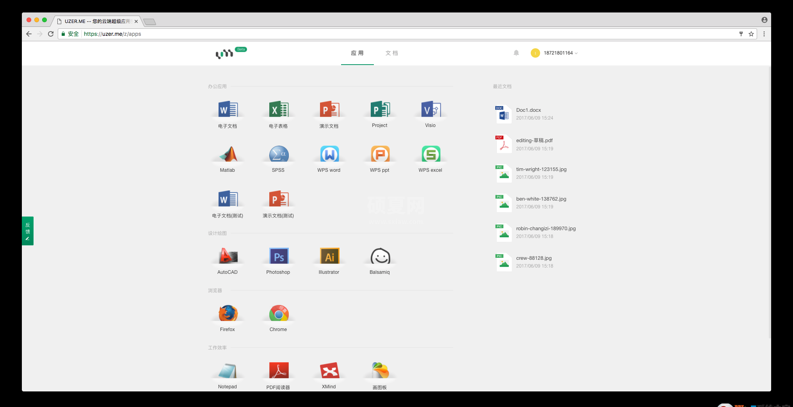
Task: Click the browser back arrow
Action: coord(29,34)
